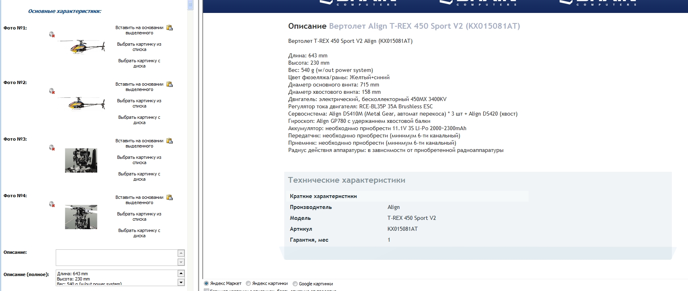Click 'Вставить на основании выделенного' for Фото №4
The image size is (688, 291).
pos(139,200)
